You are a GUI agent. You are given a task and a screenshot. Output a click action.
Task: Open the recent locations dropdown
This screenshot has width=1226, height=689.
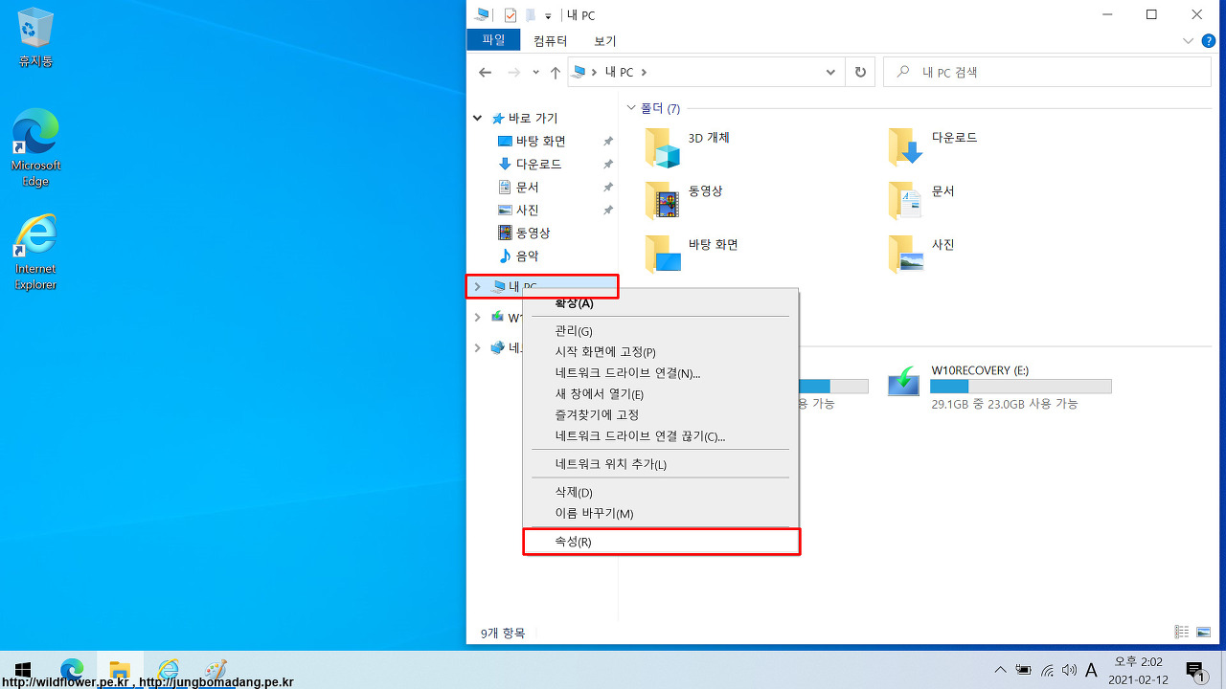535,73
